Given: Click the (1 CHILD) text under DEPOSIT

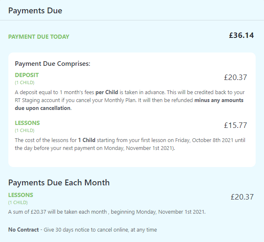Looking at the screenshot, I should 25,82.
